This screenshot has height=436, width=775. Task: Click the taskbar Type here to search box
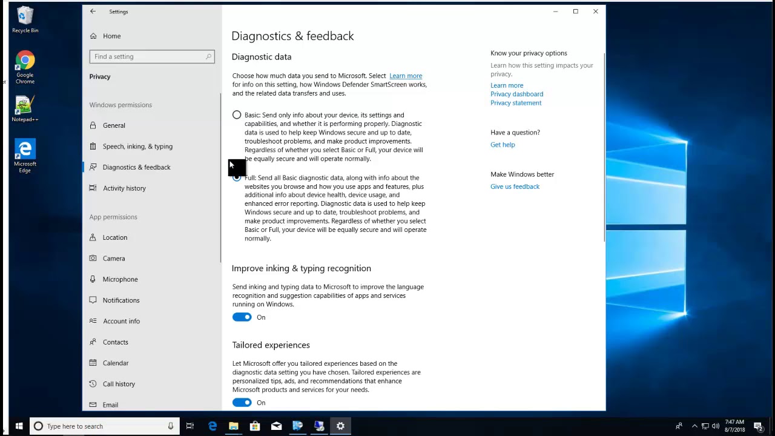click(x=105, y=426)
